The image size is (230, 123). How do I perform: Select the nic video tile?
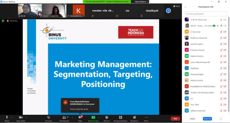tap(127, 11)
